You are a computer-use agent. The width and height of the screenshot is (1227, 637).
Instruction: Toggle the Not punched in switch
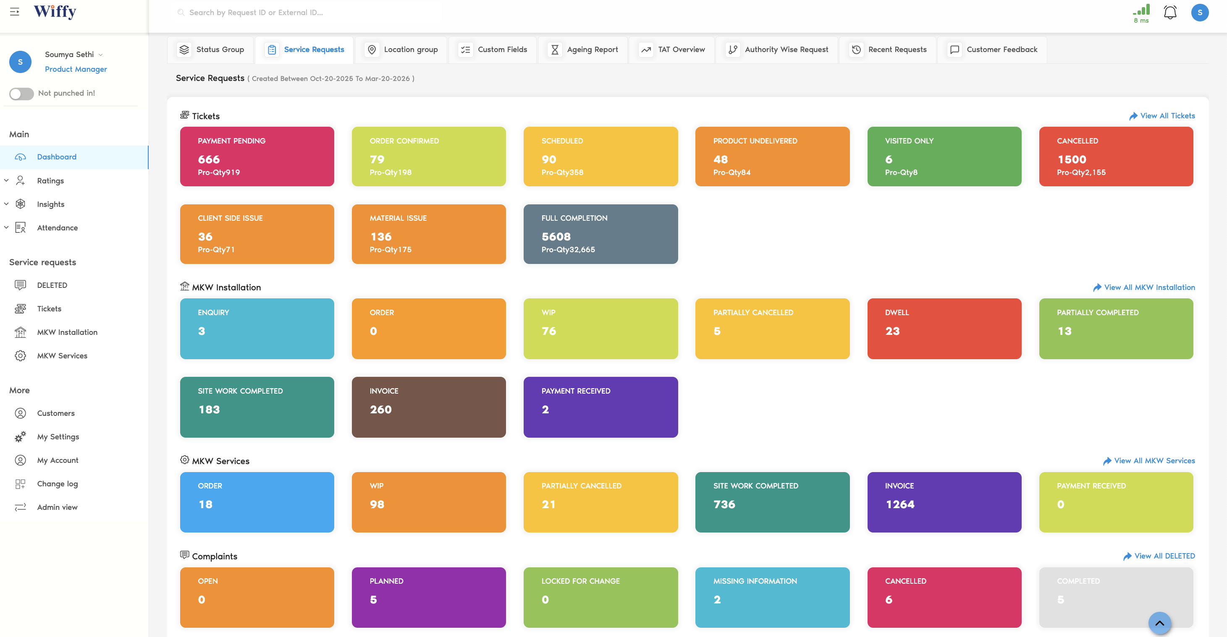click(21, 94)
